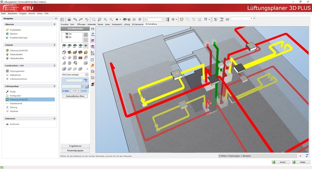Expand the status messages up arrow
This screenshot has height=169, width=312.
(300, 156)
